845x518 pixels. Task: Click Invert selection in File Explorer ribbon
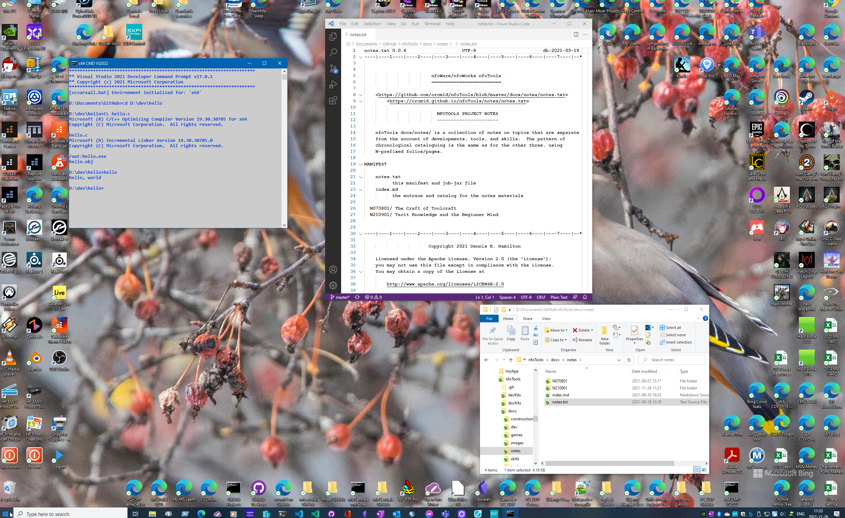click(x=676, y=342)
